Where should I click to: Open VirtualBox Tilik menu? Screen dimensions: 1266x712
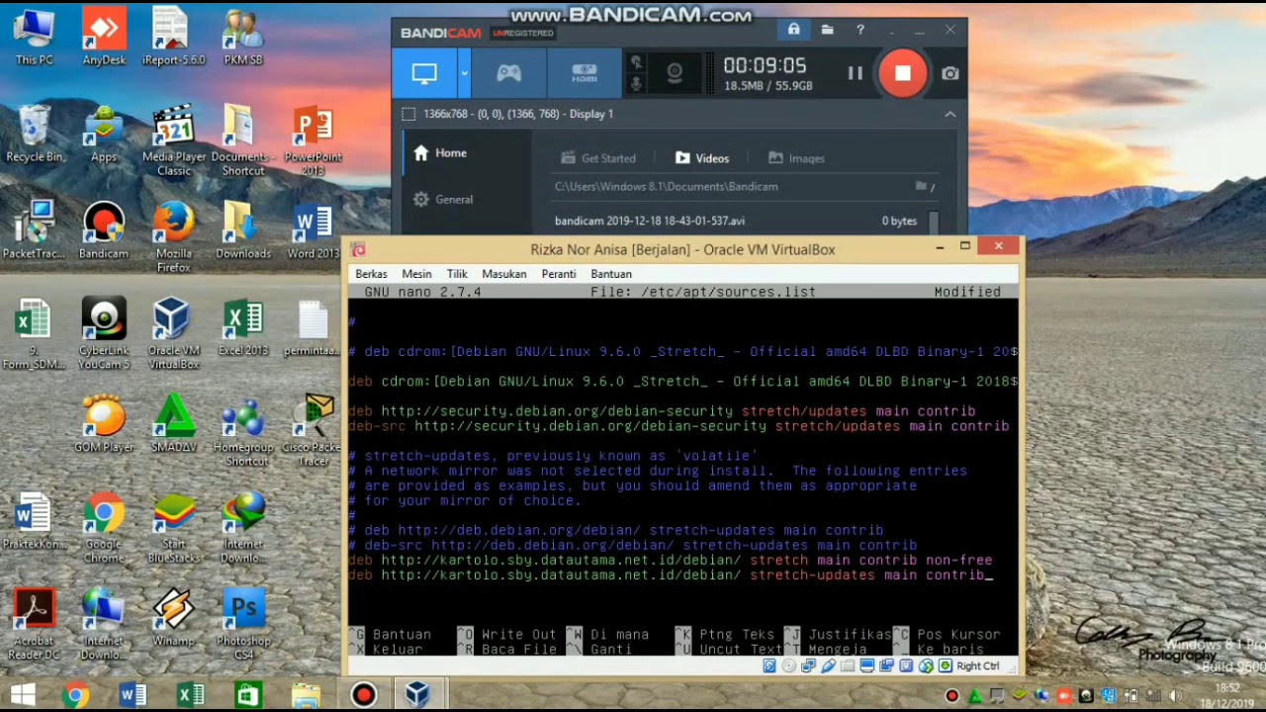[x=457, y=274]
